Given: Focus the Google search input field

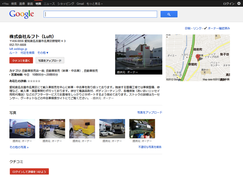Looking at the screenshot, I should (100, 14).
